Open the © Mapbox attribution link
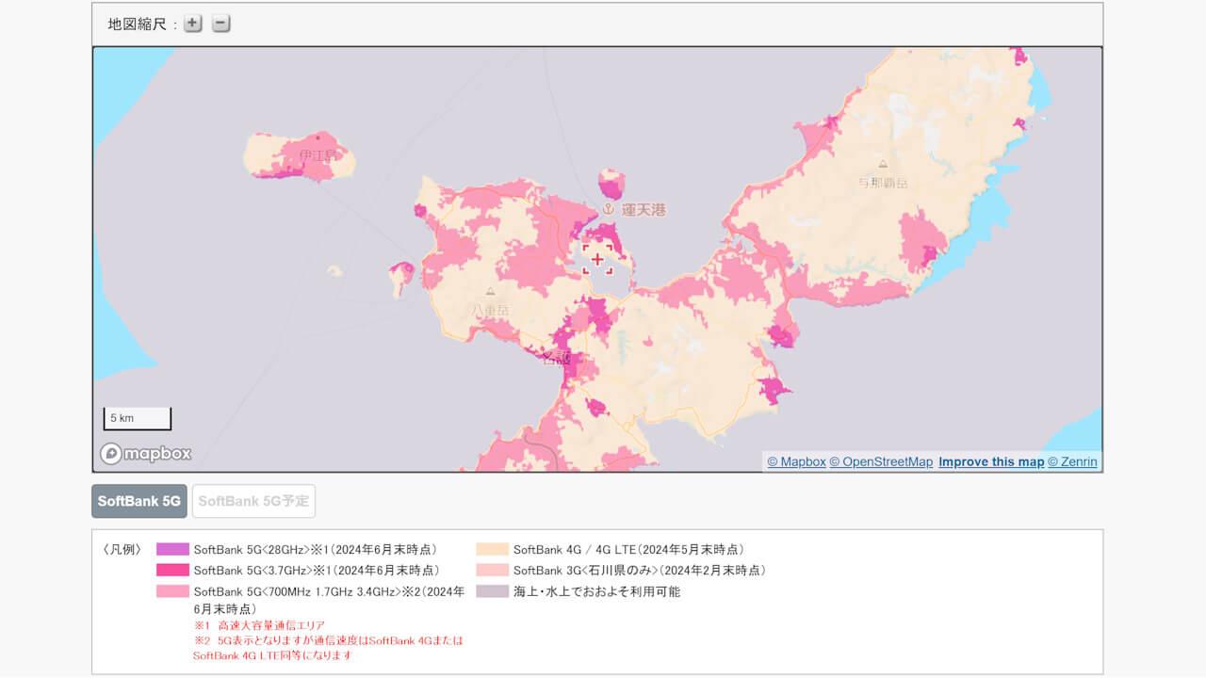This screenshot has height=678, width=1206. pyautogui.click(x=796, y=461)
